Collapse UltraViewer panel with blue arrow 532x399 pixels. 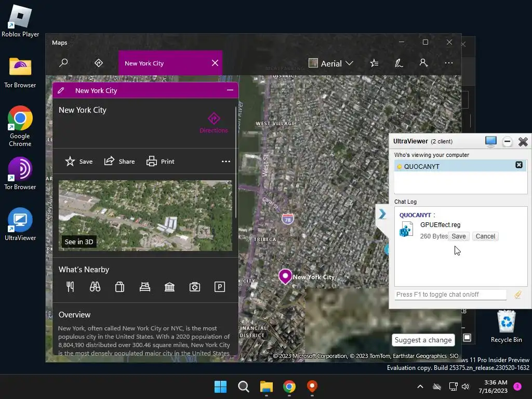click(382, 214)
